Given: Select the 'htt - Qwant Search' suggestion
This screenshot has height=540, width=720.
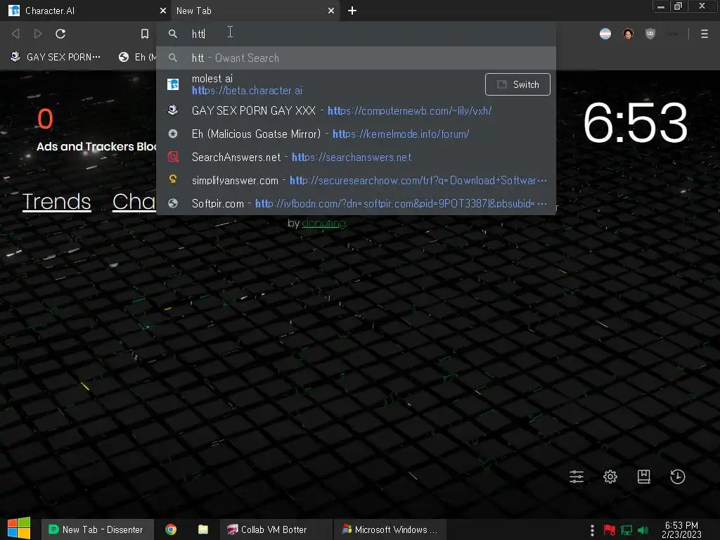Looking at the screenshot, I should click(356, 58).
